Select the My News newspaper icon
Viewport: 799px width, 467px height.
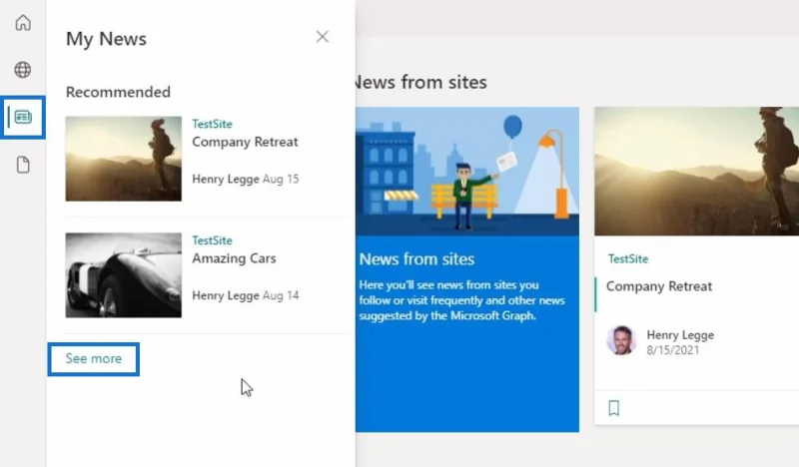(23, 117)
